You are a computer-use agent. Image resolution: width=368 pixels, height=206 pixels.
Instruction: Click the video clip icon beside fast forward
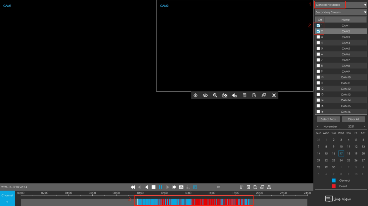click(181, 187)
